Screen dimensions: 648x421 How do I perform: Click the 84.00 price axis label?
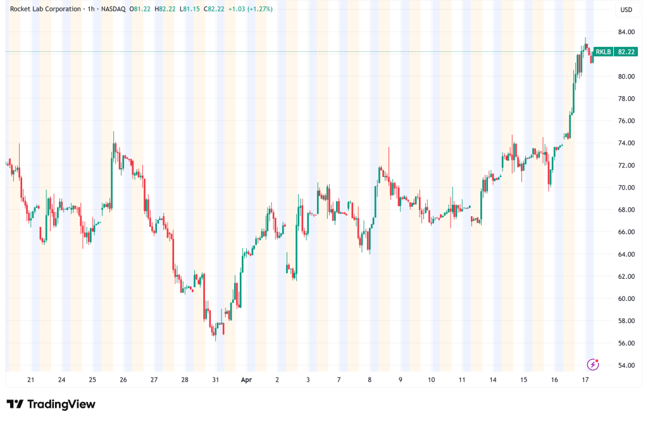626,32
